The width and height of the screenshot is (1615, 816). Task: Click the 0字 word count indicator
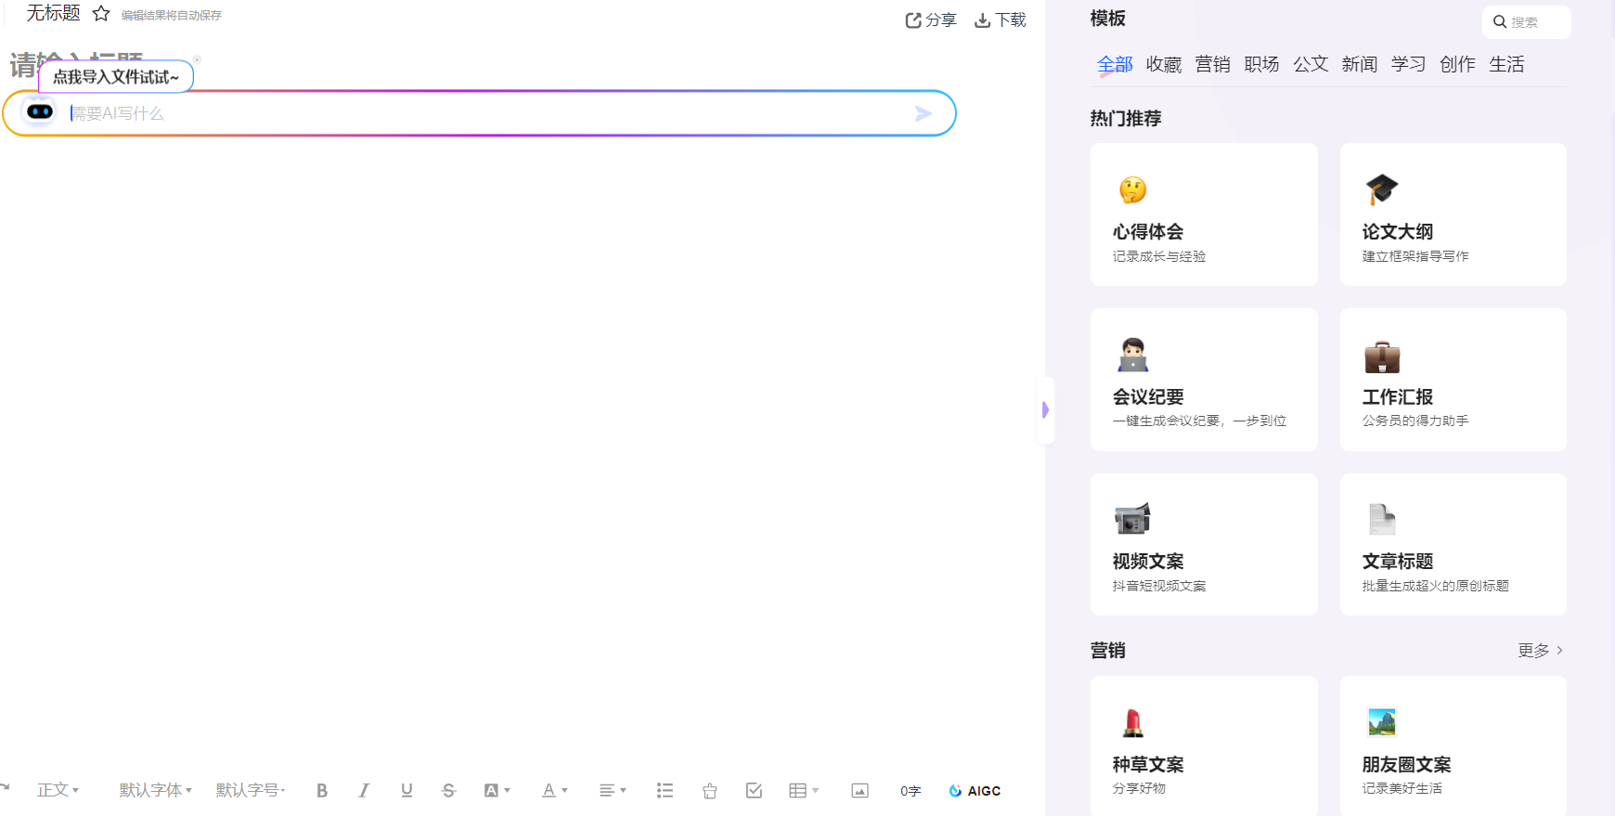coord(911,791)
